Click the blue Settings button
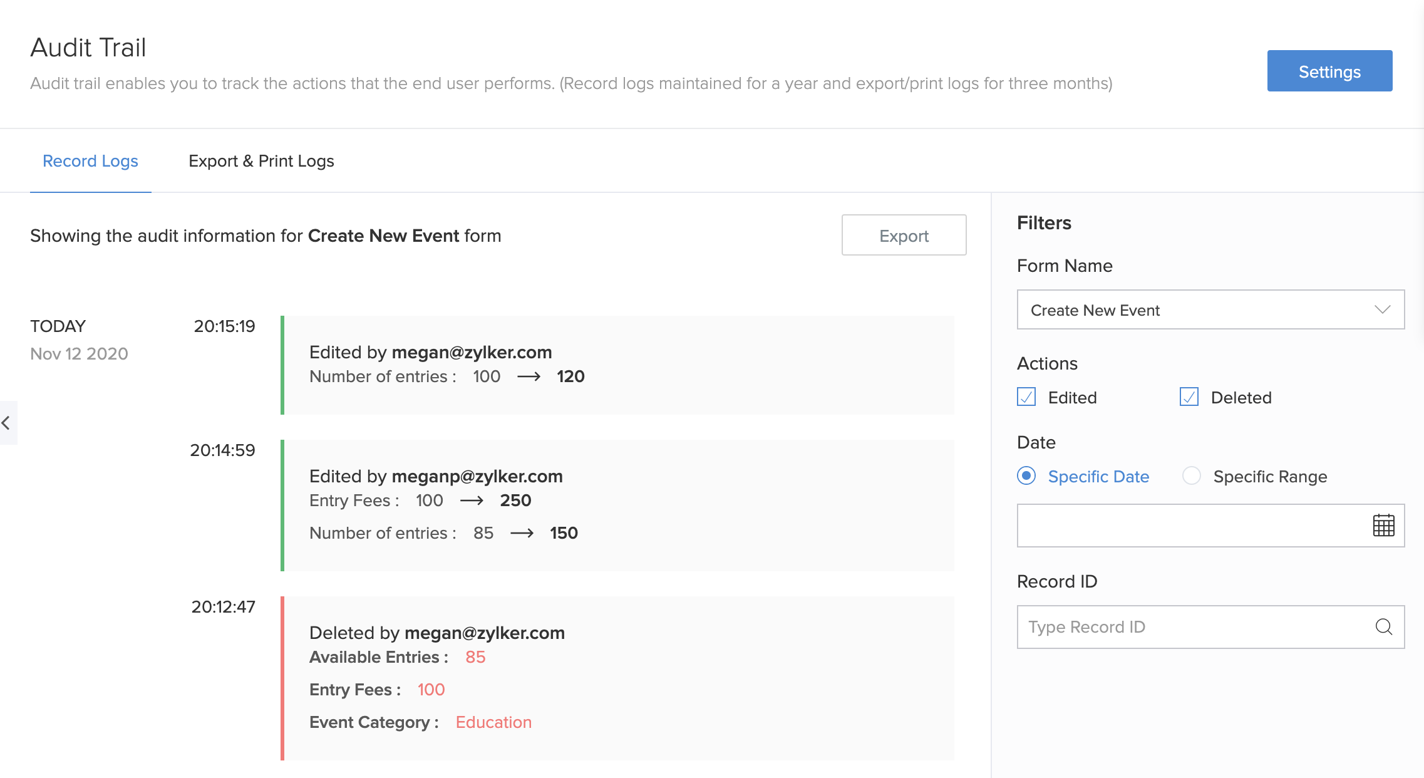This screenshot has width=1424, height=778. [x=1329, y=71]
